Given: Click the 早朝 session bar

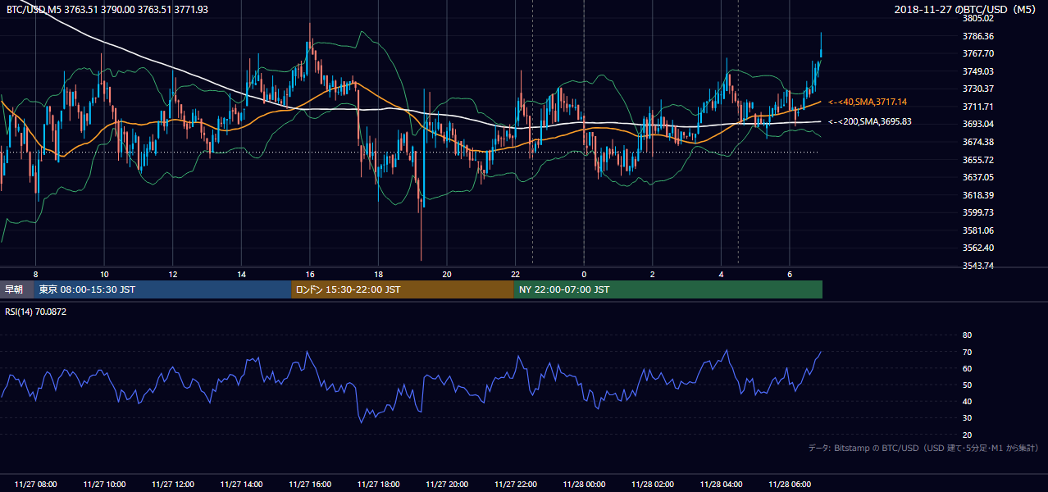Looking at the screenshot, I should 16,289.
